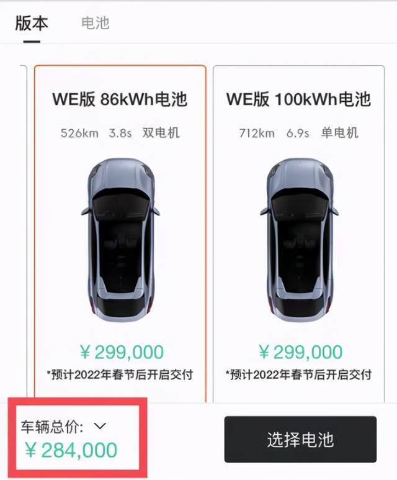Click the 车辆总价 label

(x=52, y=427)
